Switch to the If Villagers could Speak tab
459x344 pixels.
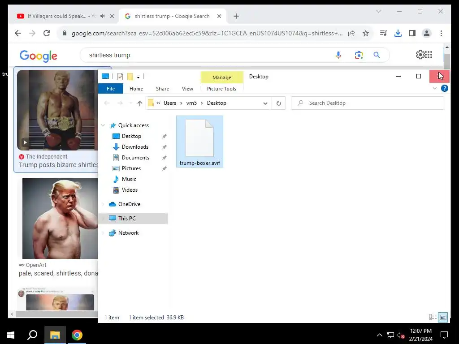tap(61, 16)
